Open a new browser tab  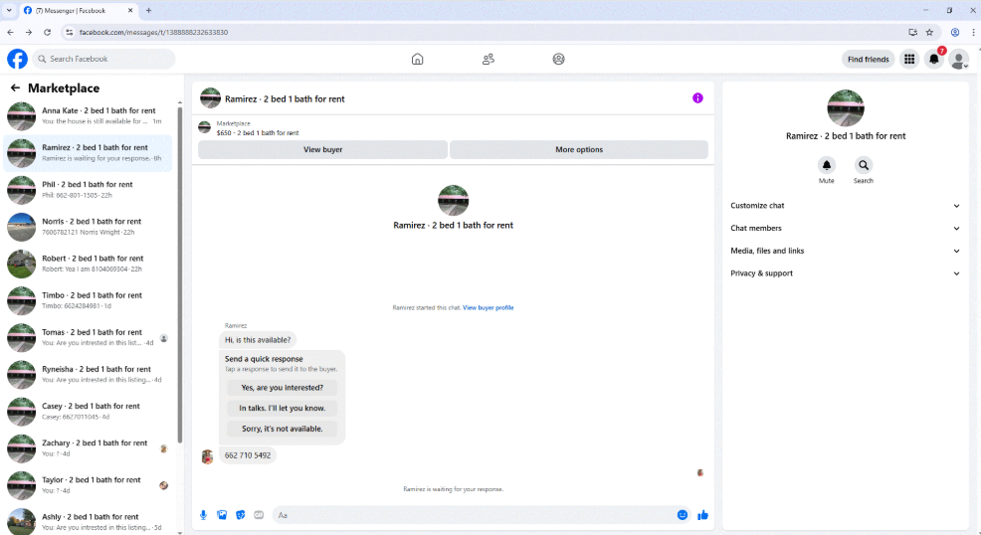pyautogui.click(x=149, y=10)
